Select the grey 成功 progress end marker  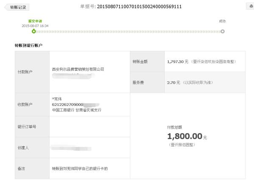click(x=223, y=31)
